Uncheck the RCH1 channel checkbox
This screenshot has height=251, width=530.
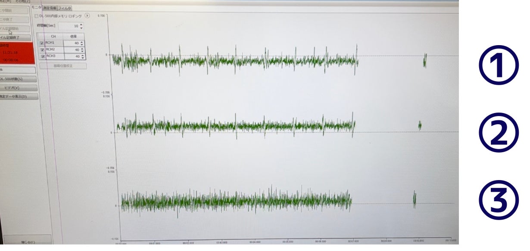point(42,43)
